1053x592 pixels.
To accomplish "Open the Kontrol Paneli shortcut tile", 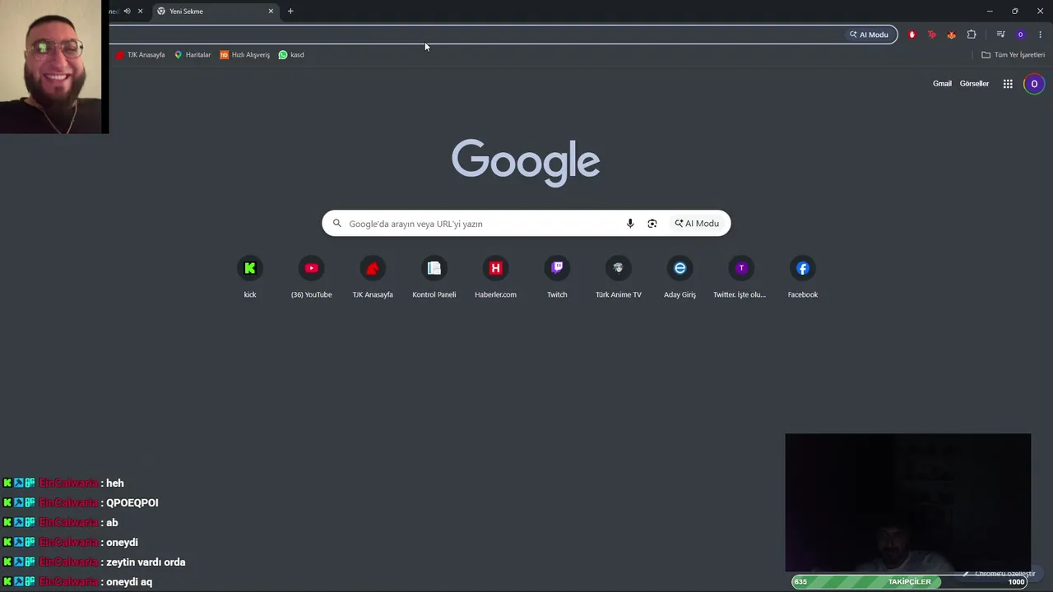I will (x=434, y=277).
